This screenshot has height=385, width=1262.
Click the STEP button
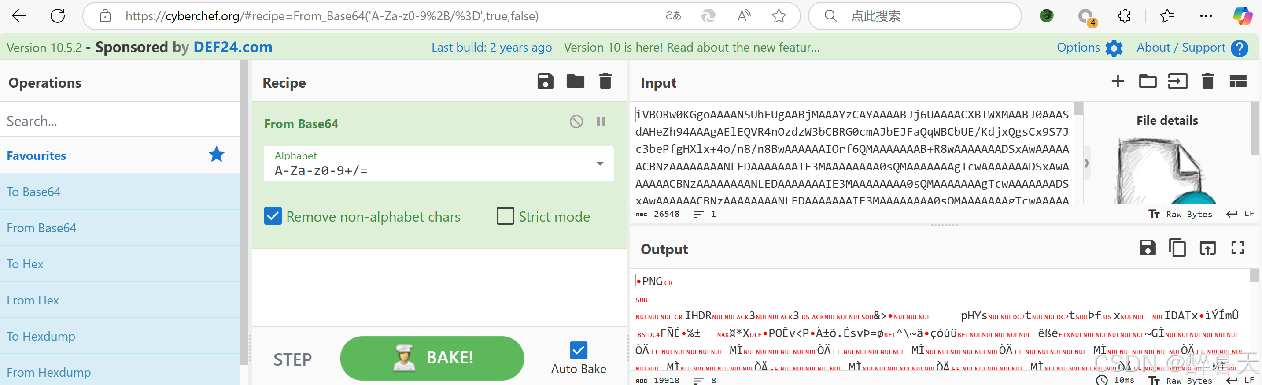[292, 359]
